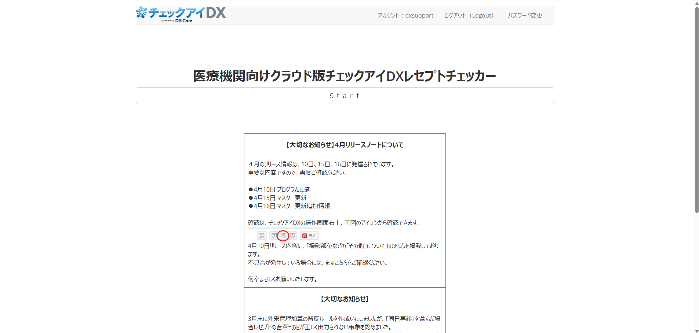Click the red power 終了 icon in notice image
The height and width of the screenshot is (333, 699).
point(309,236)
